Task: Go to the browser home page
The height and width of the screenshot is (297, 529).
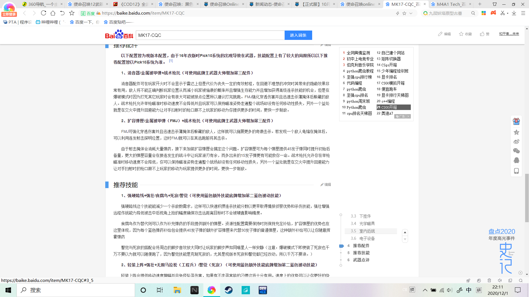Action: pyautogui.click(x=53, y=13)
